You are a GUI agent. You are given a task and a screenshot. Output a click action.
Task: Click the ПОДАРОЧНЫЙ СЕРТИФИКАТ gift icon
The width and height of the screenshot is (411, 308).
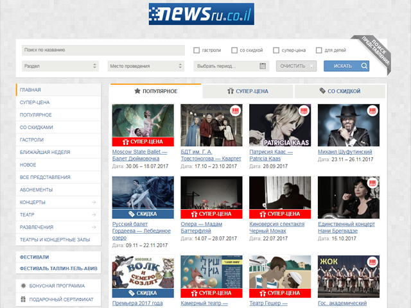tap(23, 299)
